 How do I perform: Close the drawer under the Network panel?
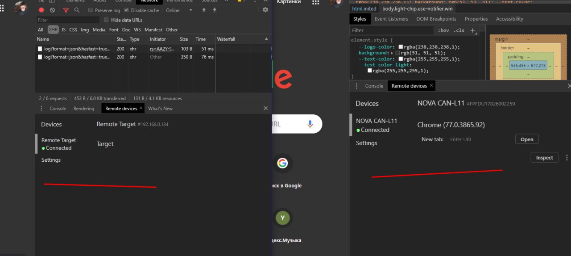coord(266,108)
